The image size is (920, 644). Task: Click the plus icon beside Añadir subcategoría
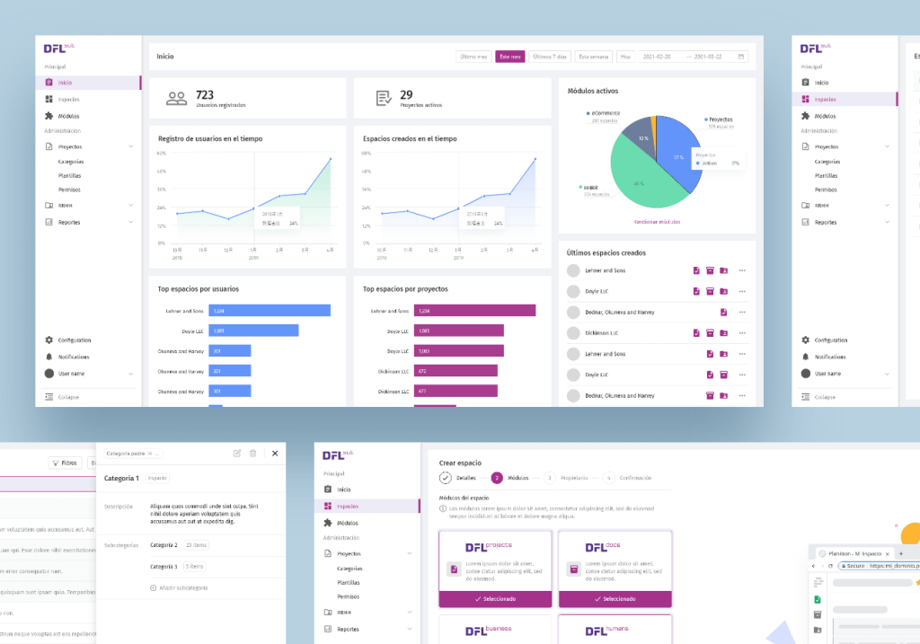[154, 587]
